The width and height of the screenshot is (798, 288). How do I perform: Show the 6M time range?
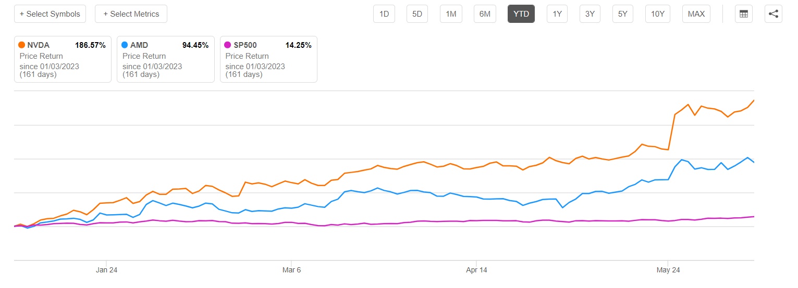click(485, 14)
